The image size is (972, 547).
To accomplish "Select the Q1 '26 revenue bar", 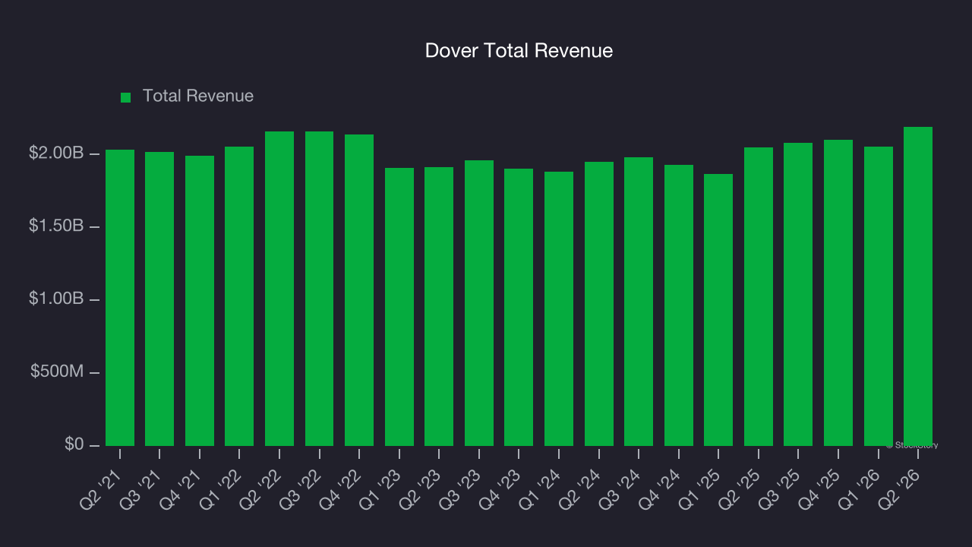I will tap(879, 296).
